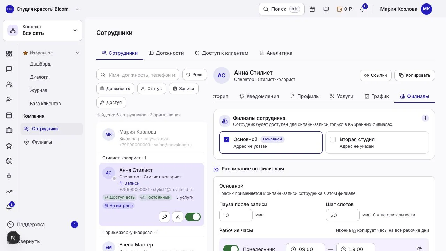The image size is (446, 251).
Task: Click the СК studio logo avatar
Action: 10,9
